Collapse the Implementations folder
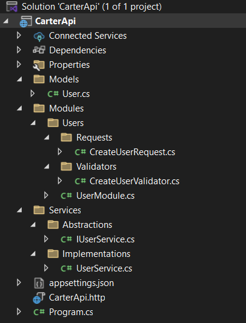Screen dimensions: 246x323 (x=33, y=254)
